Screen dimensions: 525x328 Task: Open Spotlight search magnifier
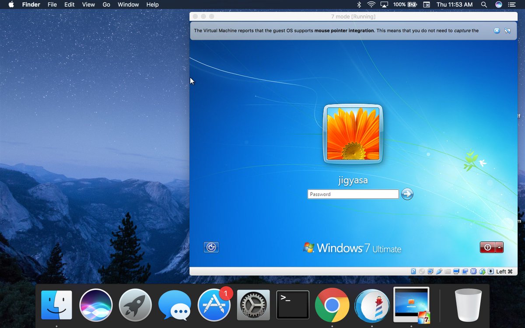(484, 4)
